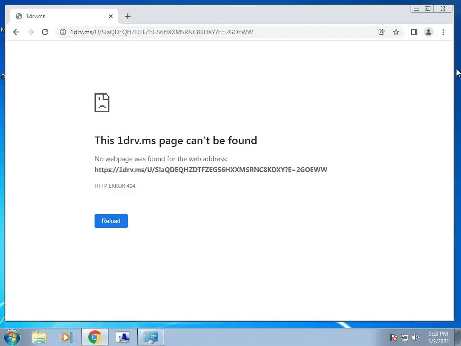The height and width of the screenshot is (346, 461).
Task: Click the "This 1drv.ms page can't be found" heading
Action: click(x=176, y=141)
